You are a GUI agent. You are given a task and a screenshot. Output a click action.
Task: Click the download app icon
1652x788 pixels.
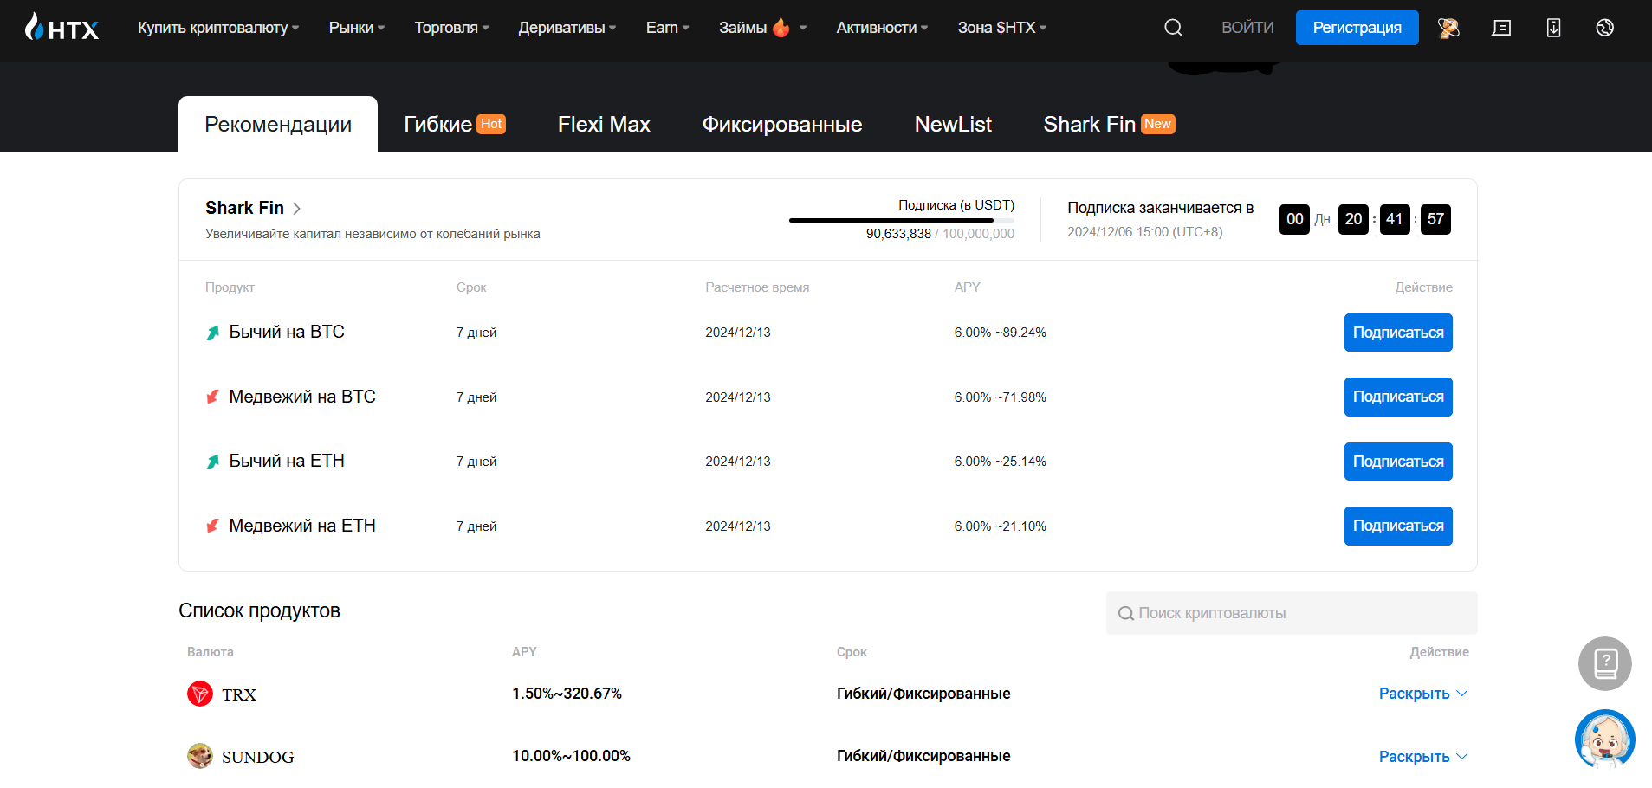point(1553,28)
